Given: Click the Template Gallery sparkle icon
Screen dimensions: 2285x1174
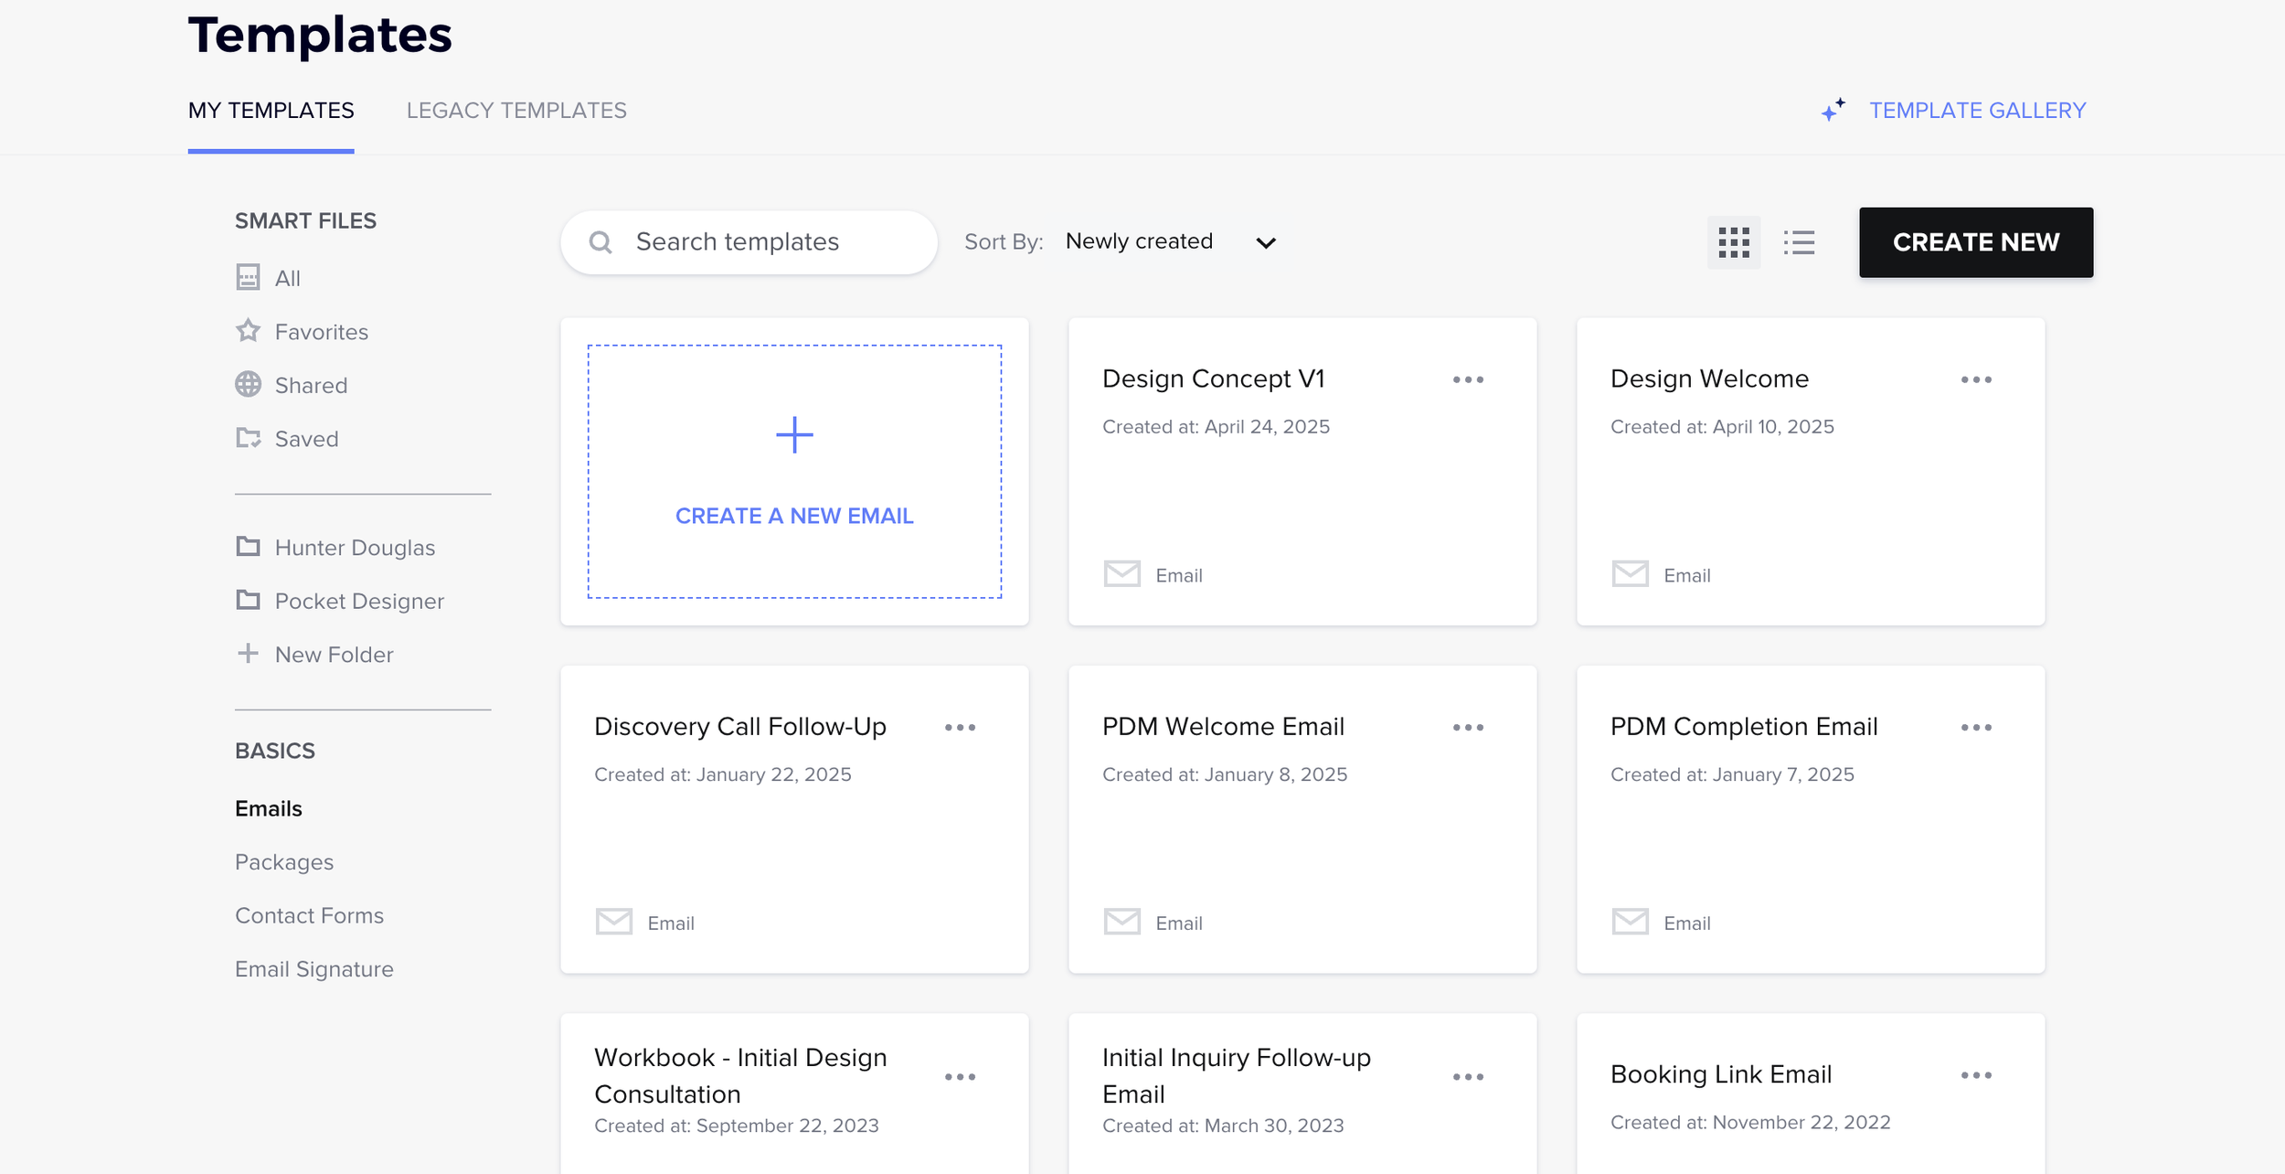Looking at the screenshot, I should point(1833,111).
